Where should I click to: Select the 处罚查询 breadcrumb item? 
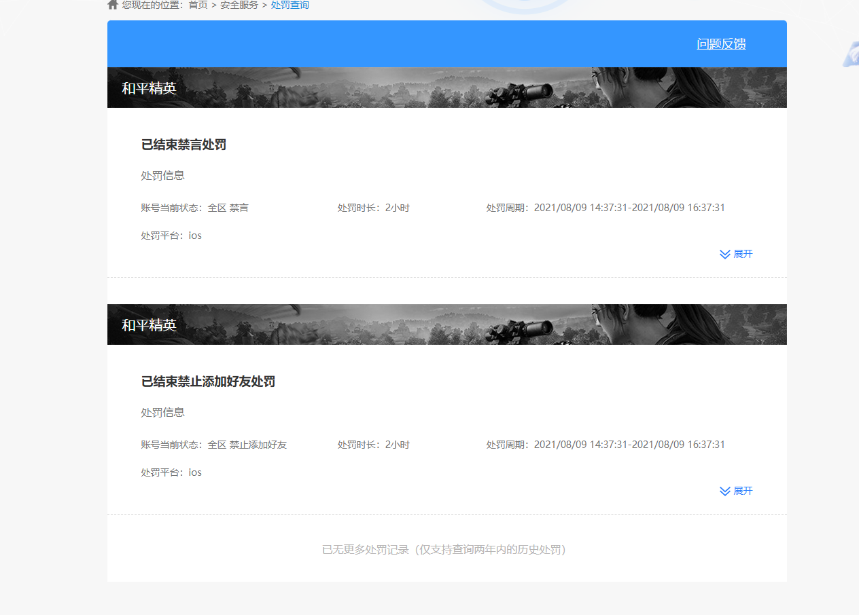(290, 5)
